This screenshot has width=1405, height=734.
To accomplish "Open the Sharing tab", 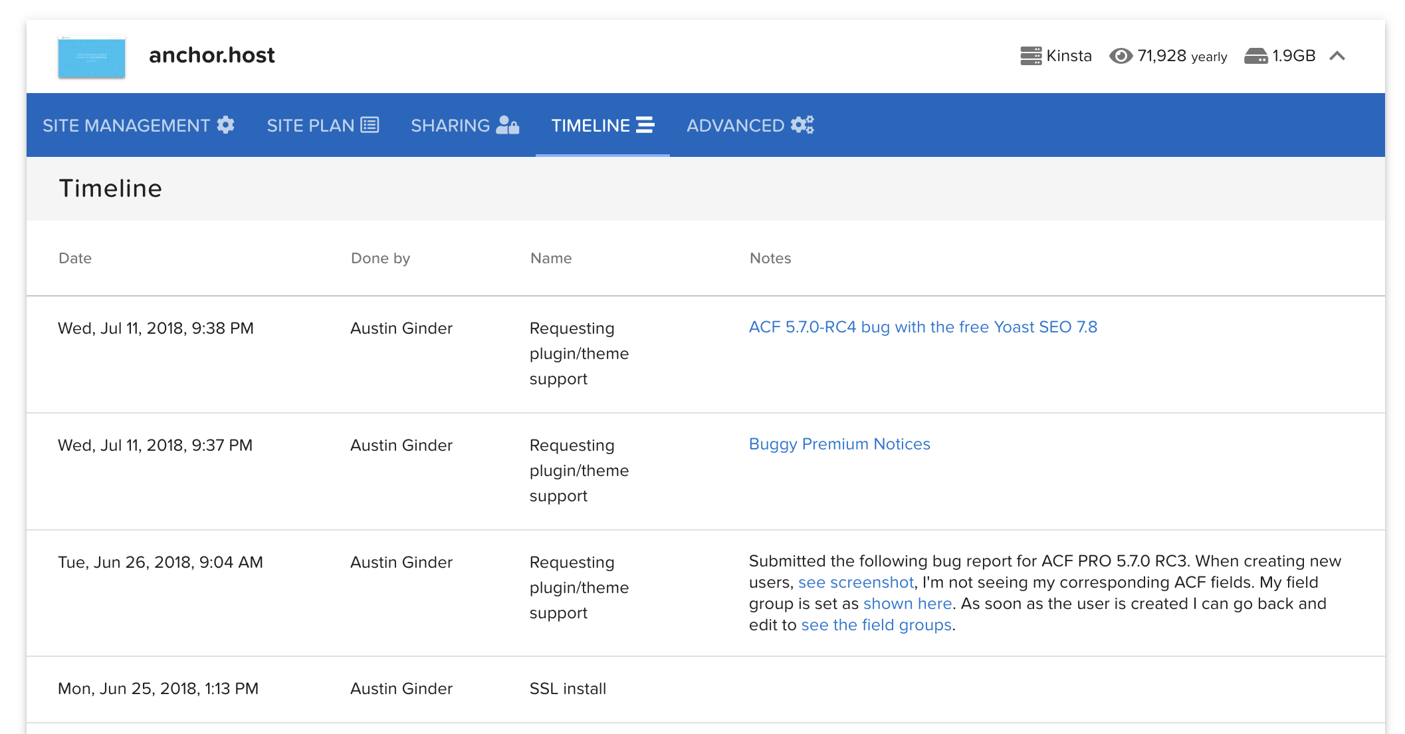I will 465,125.
